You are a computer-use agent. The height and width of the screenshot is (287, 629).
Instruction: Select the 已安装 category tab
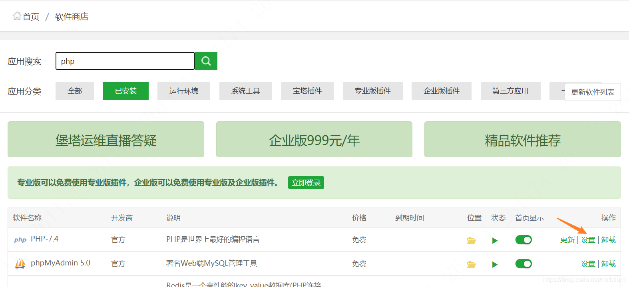(126, 91)
